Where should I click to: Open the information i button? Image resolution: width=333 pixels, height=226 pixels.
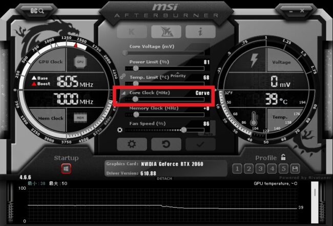200,32
